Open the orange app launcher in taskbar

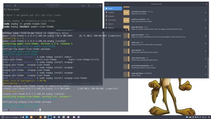click(31, 117)
